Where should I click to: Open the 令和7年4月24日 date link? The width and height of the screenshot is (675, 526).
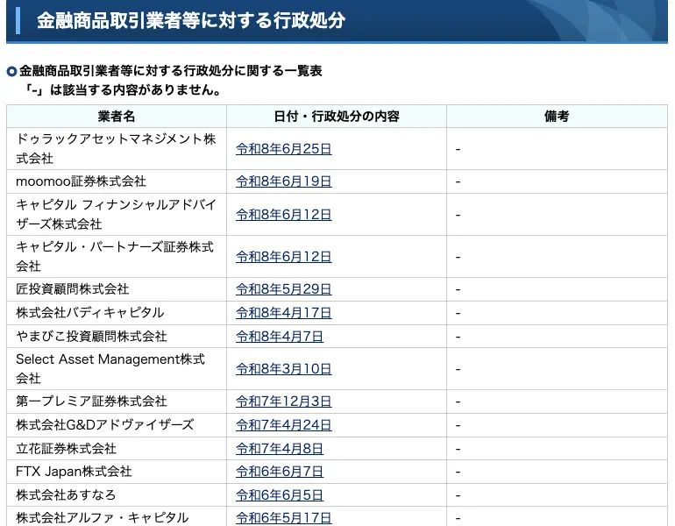(284, 425)
